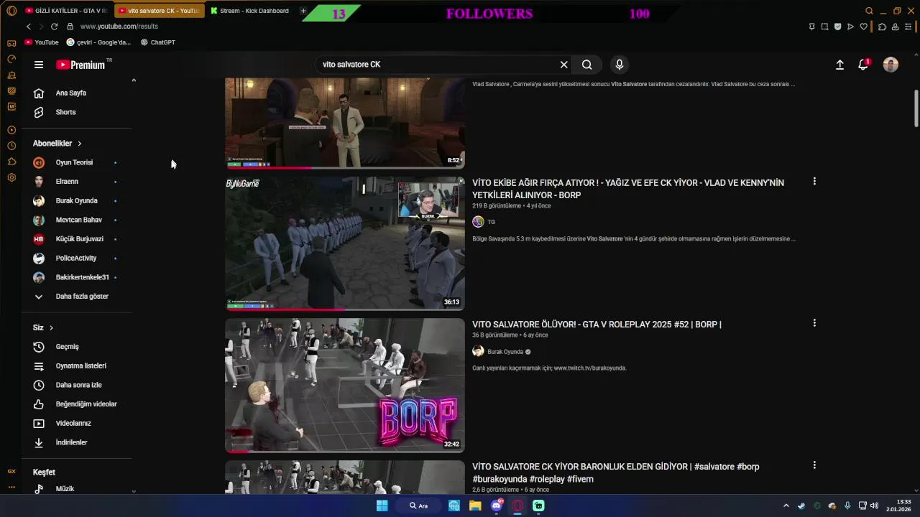Image resolution: width=920 pixels, height=517 pixels.
Task: Open ChatGPT bookmark in bookmarks bar
Action: 158,42
